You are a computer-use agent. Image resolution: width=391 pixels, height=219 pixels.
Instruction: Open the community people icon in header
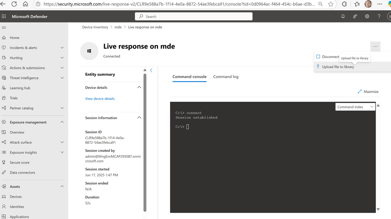[x=355, y=16]
